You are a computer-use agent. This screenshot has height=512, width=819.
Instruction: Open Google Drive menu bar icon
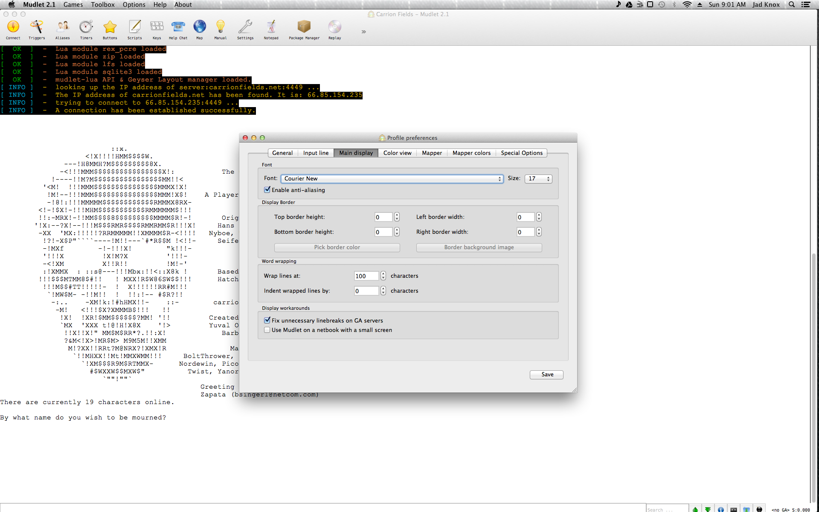tap(629, 5)
